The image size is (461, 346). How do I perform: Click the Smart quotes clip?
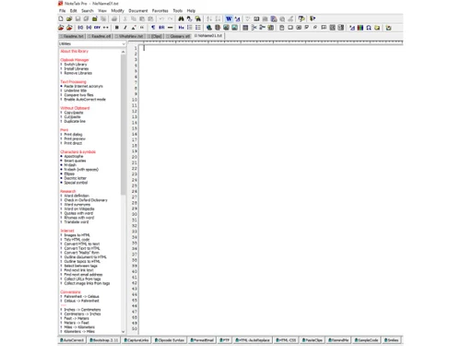(x=75, y=161)
